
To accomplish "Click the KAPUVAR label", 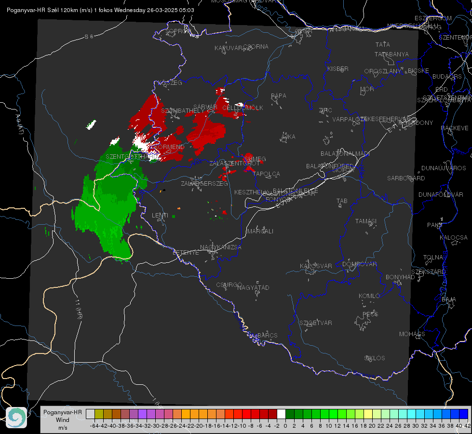I will (229, 48).
